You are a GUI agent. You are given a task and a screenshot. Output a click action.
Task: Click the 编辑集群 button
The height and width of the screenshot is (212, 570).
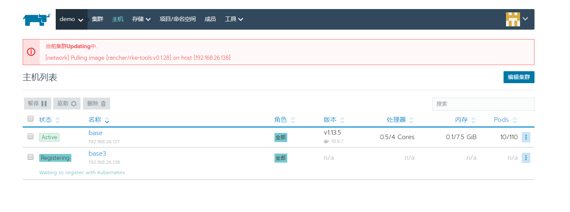519,77
